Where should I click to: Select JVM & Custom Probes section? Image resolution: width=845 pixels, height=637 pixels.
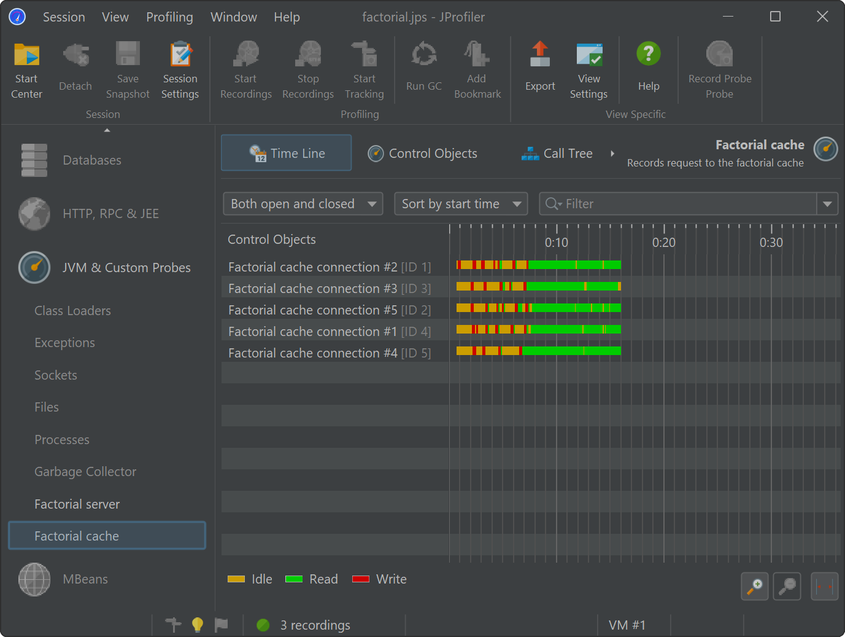(x=107, y=268)
